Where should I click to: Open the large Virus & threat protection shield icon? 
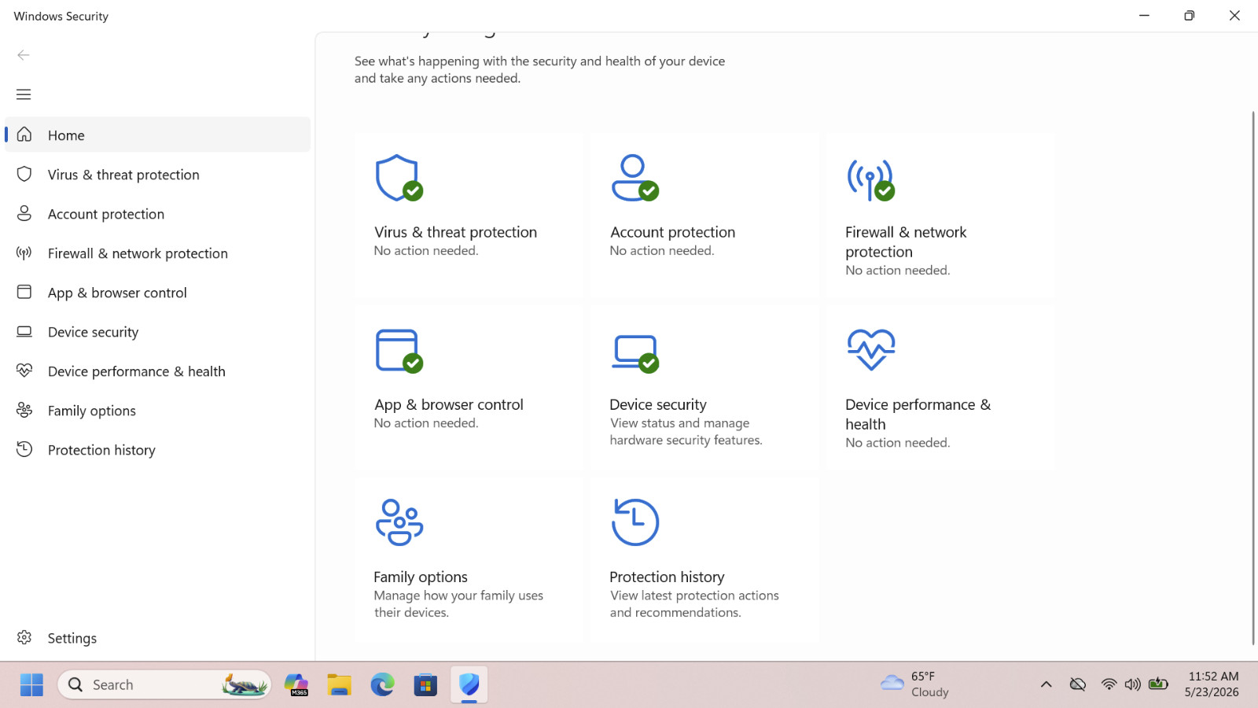click(x=399, y=178)
